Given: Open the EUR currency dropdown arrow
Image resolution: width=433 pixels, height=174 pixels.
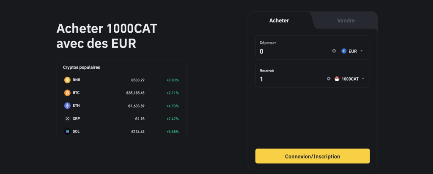Looking at the screenshot, I should pyautogui.click(x=362, y=51).
